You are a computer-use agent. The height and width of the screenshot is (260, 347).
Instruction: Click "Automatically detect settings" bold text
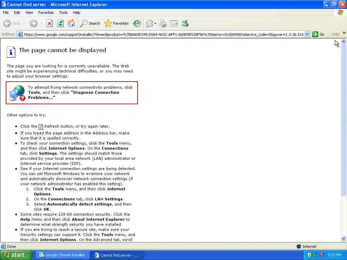pyautogui.click(x=79, y=204)
